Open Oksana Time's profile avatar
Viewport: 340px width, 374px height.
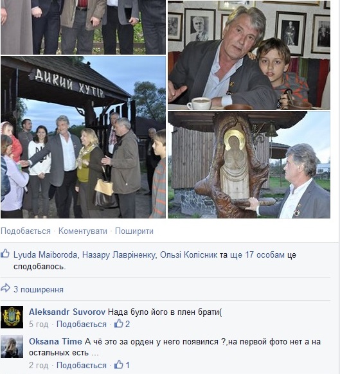[12, 347]
